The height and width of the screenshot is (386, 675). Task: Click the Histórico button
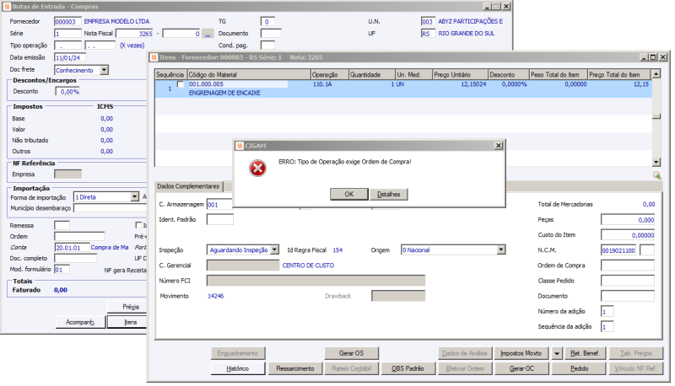click(238, 368)
